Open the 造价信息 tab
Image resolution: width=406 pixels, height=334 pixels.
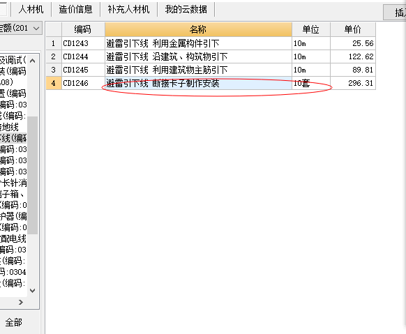[75, 9]
